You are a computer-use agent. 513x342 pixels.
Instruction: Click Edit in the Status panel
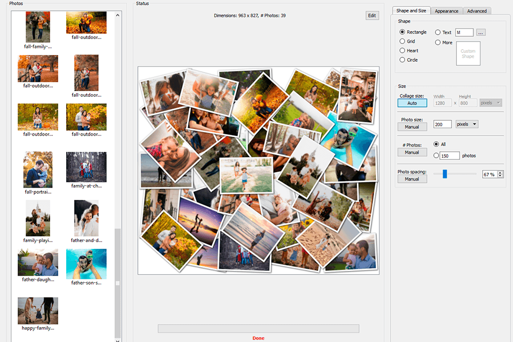pyautogui.click(x=372, y=15)
